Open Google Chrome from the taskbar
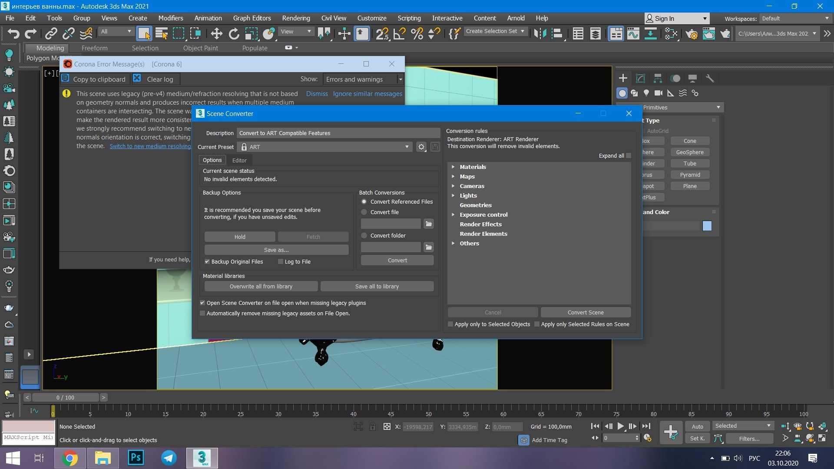The image size is (834, 469). pos(69,458)
